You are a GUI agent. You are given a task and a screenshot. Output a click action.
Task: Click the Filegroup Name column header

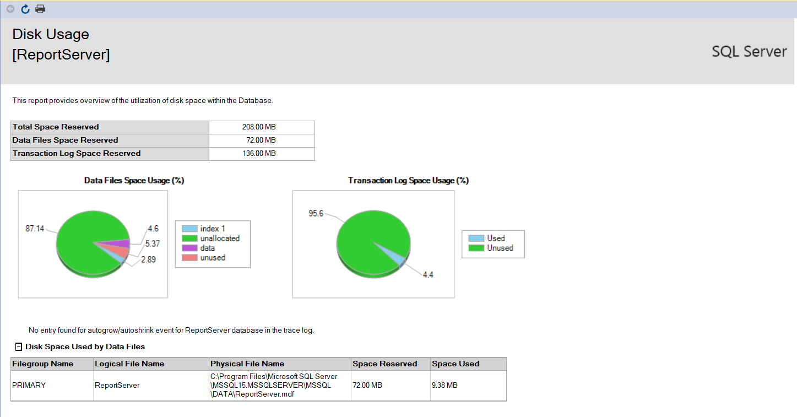(52, 364)
